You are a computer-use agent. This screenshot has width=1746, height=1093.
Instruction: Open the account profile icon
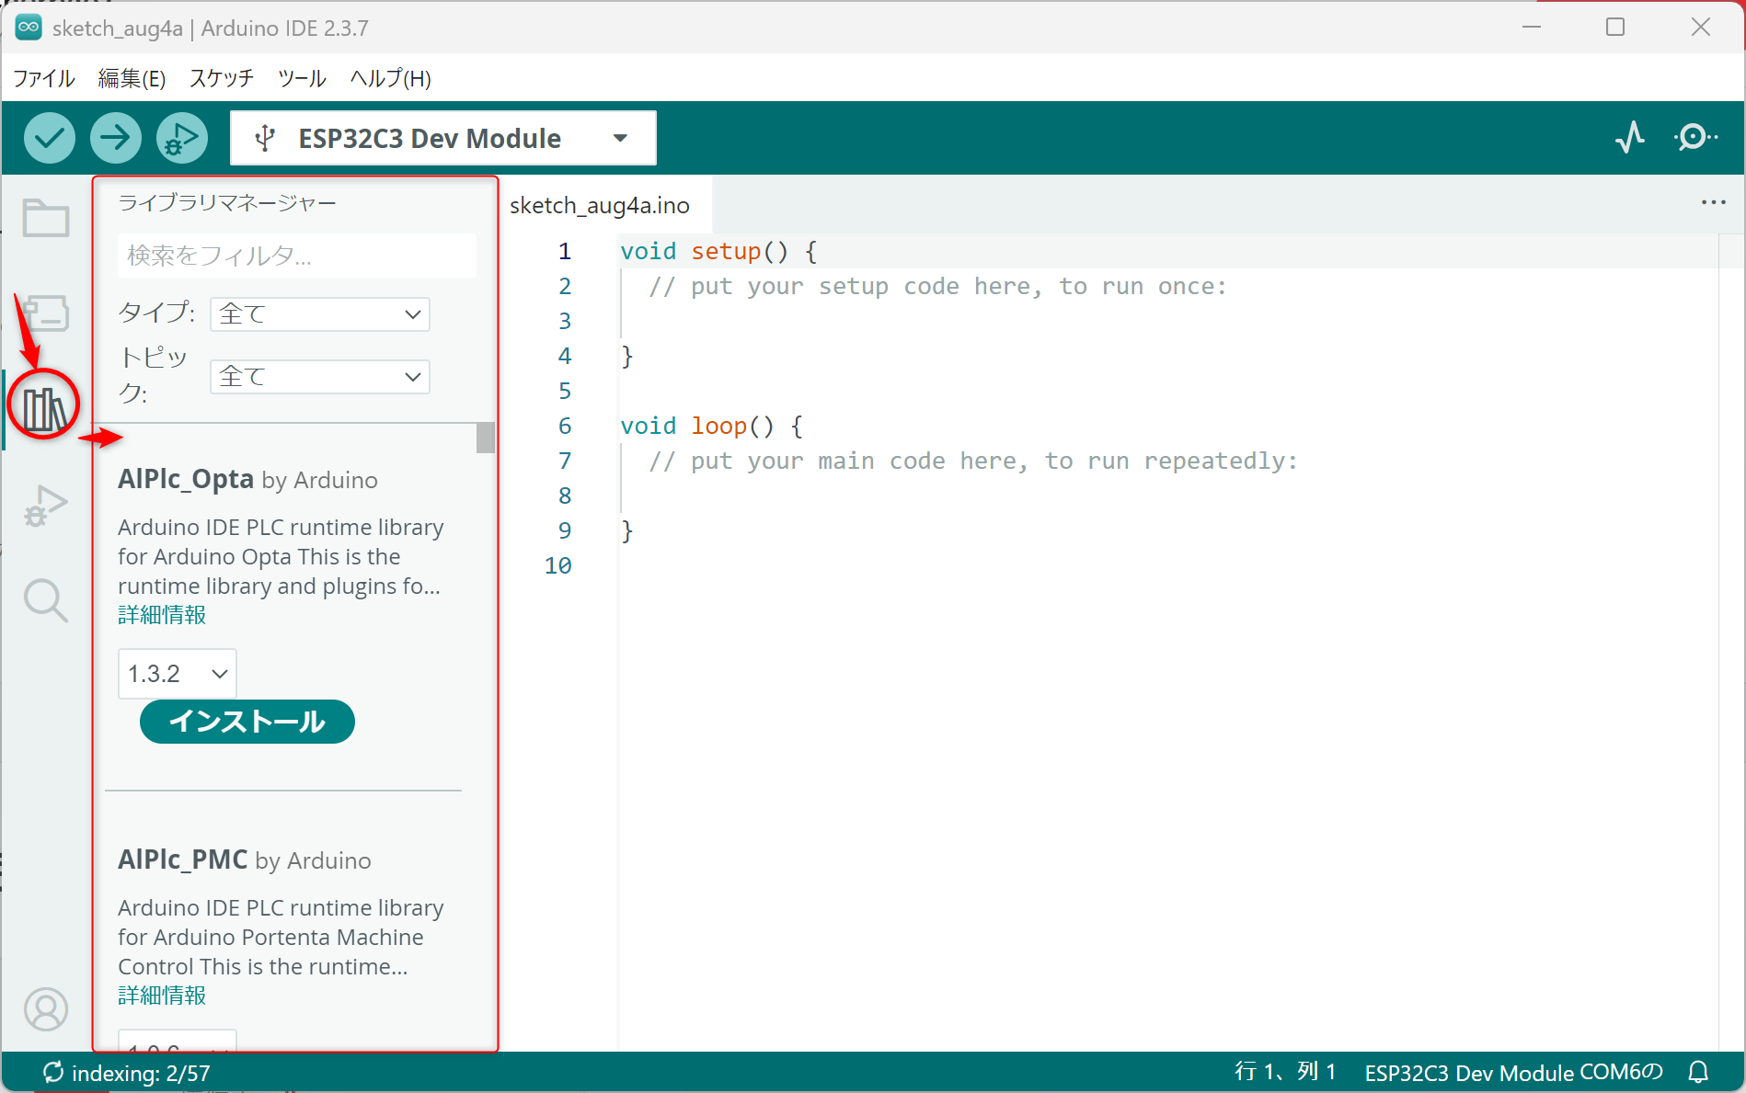[x=46, y=1009]
